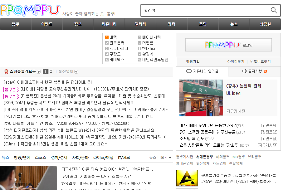Click trending keyword 컨트롤러
The image size is (283, 190).
(117, 43)
